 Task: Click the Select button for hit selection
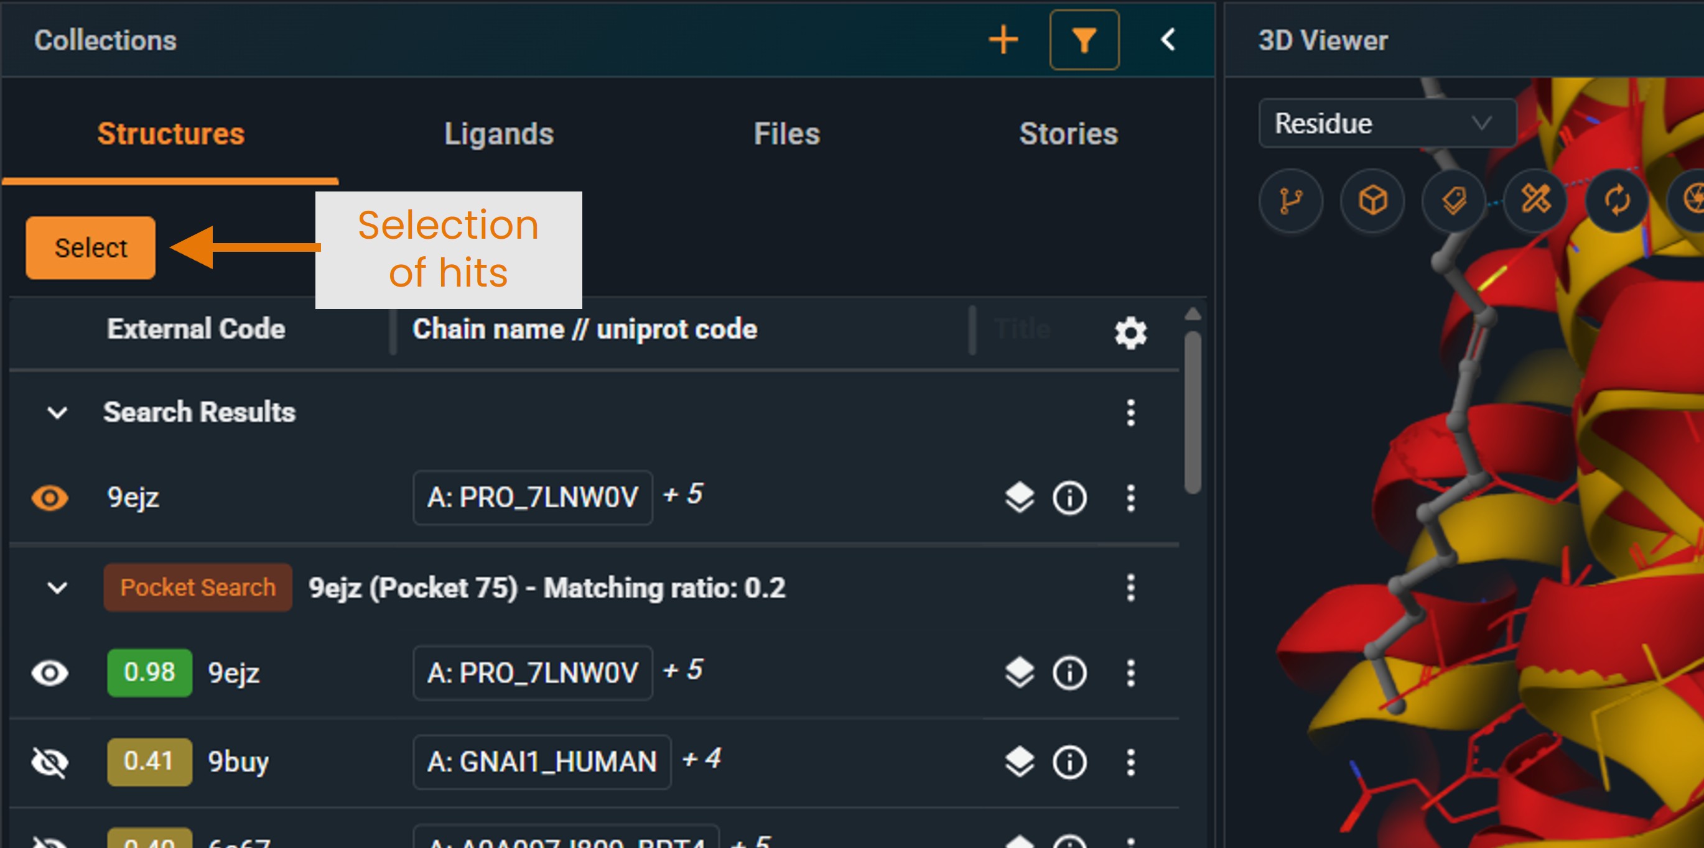point(90,247)
